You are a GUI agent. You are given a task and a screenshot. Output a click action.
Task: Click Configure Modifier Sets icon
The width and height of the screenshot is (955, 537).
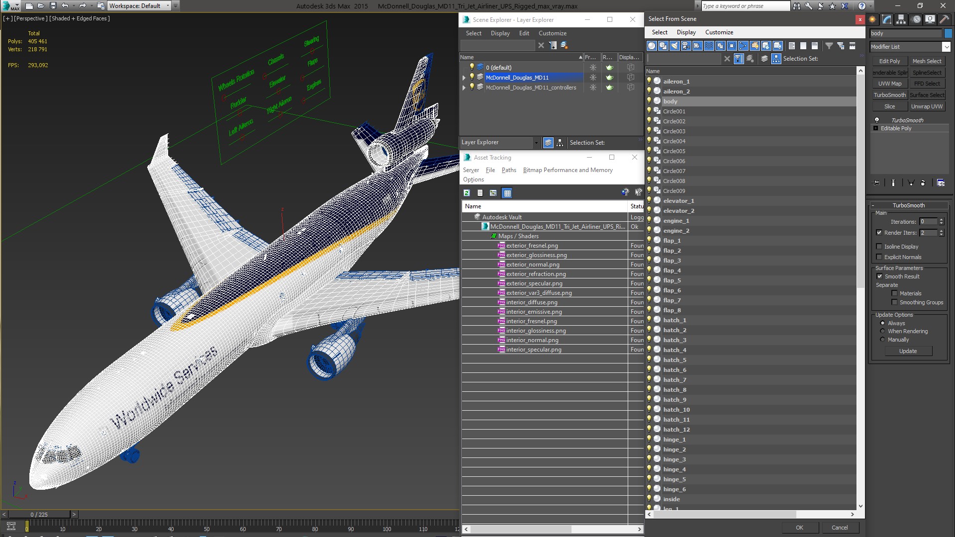click(x=941, y=183)
